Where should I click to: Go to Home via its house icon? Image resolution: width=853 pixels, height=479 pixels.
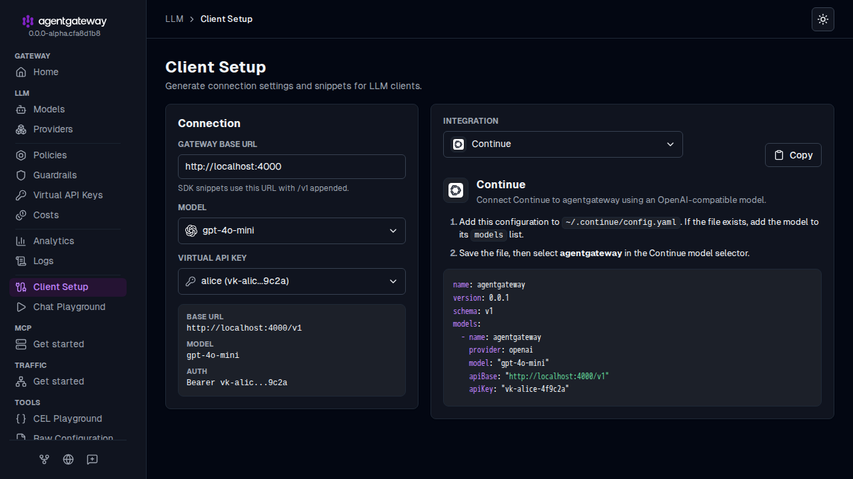tap(21, 72)
